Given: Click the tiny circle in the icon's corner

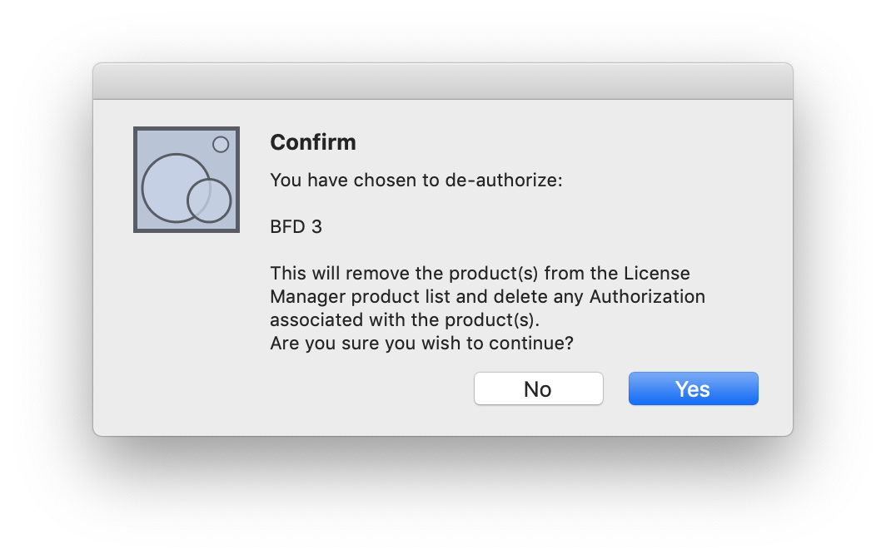Looking at the screenshot, I should click(x=221, y=144).
